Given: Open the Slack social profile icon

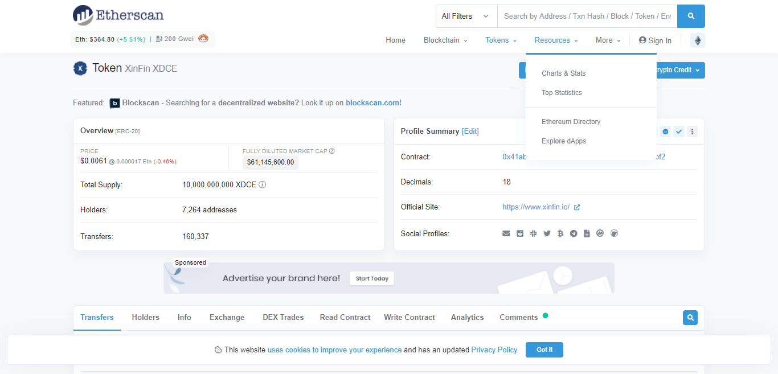Looking at the screenshot, I should [x=533, y=233].
